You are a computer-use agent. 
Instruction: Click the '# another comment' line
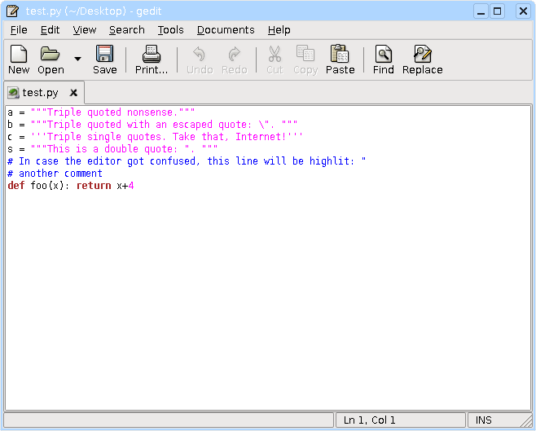(55, 174)
